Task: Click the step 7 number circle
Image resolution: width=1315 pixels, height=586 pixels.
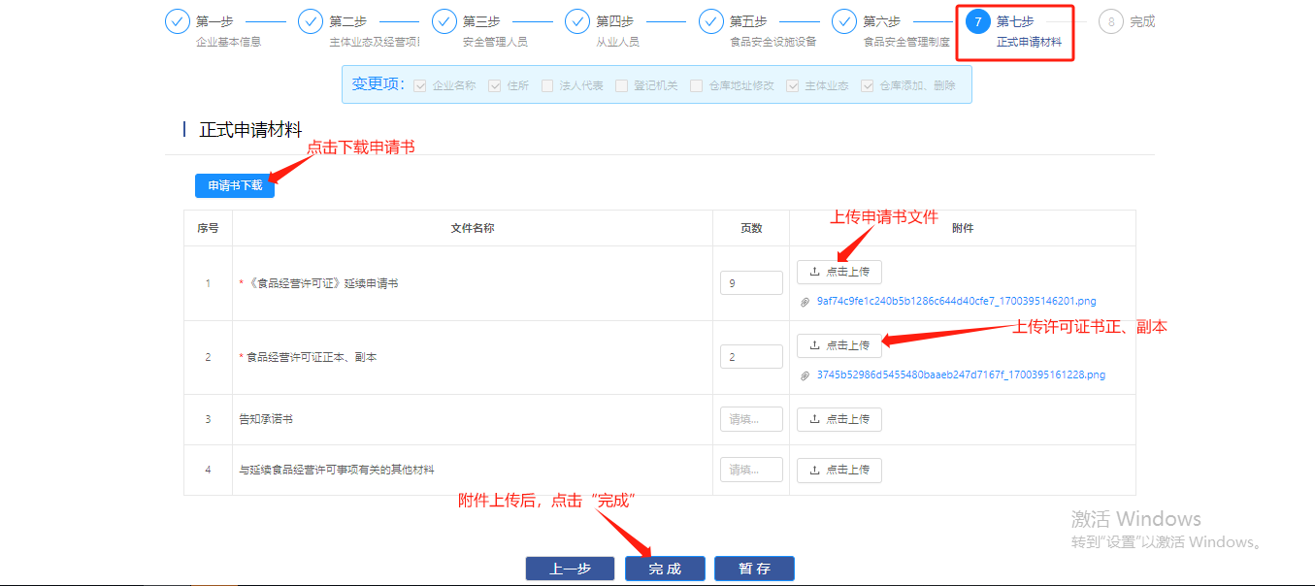Action: (x=977, y=21)
